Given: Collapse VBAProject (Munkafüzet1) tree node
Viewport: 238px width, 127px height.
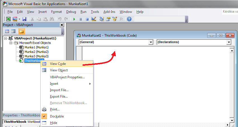Looking at the screenshot, I should click(x=5, y=38).
